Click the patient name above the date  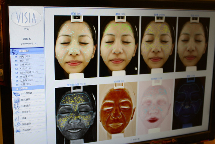coord(27,39)
